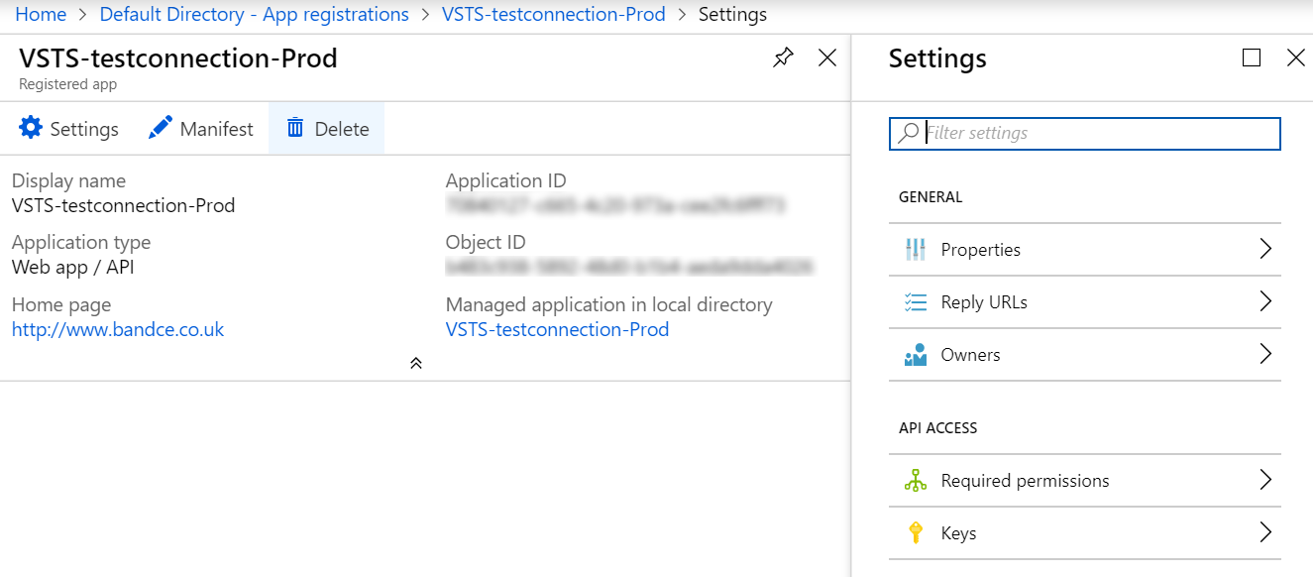Close the Settings blade

(x=1295, y=58)
